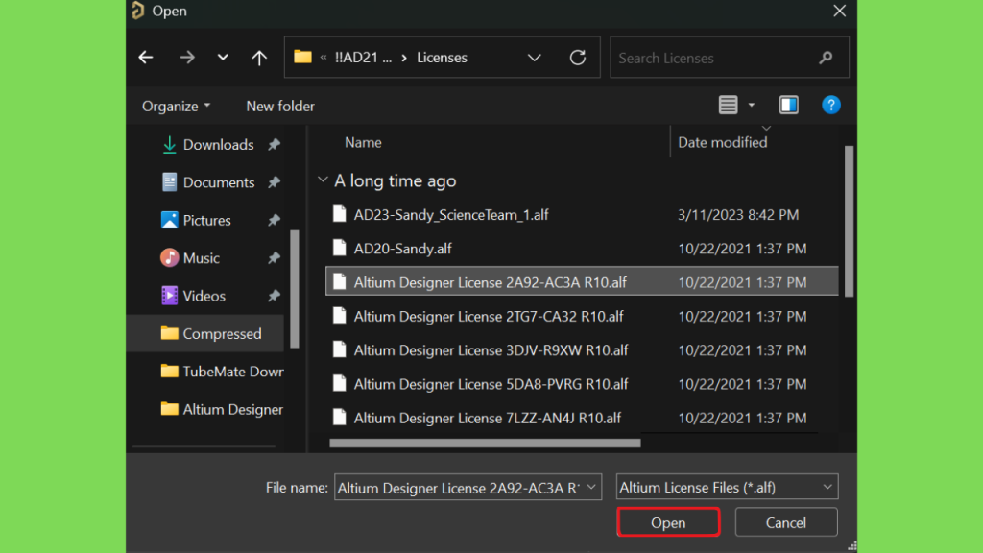This screenshot has height=553, width=983.
Task: Click the horizontal scrollbar of file list
Action: point(485,444)
